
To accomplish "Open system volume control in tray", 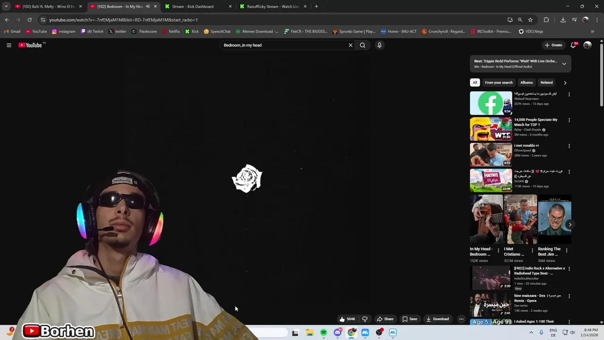I will [572, 333].
